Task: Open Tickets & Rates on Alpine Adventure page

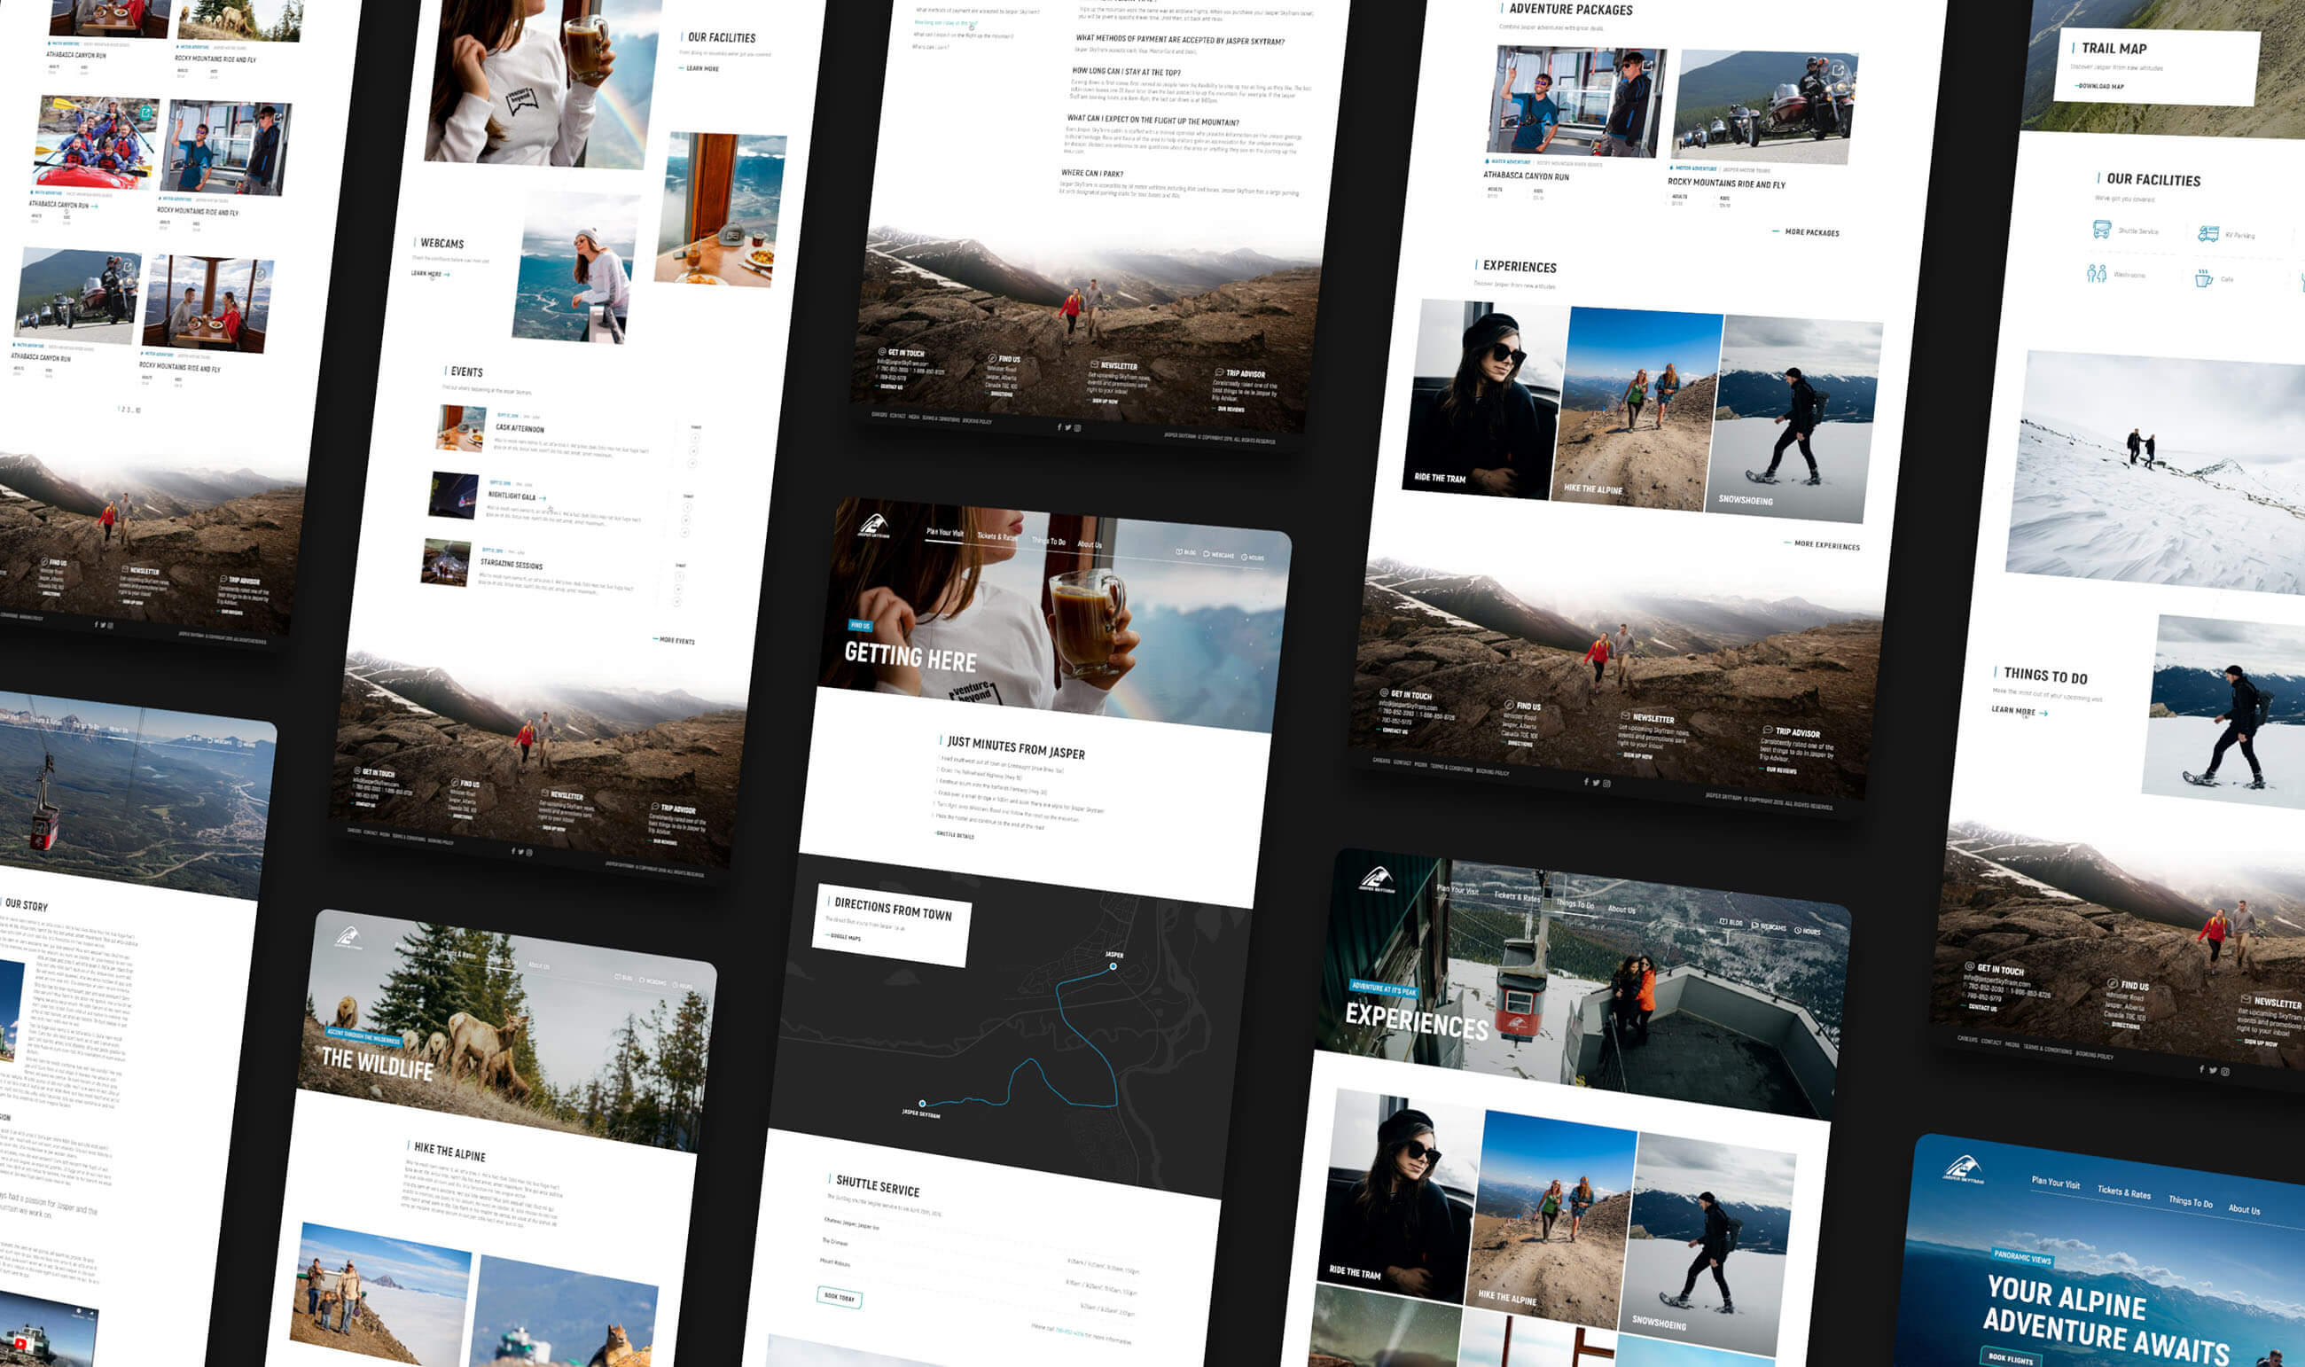Action: [2123, 1192]
